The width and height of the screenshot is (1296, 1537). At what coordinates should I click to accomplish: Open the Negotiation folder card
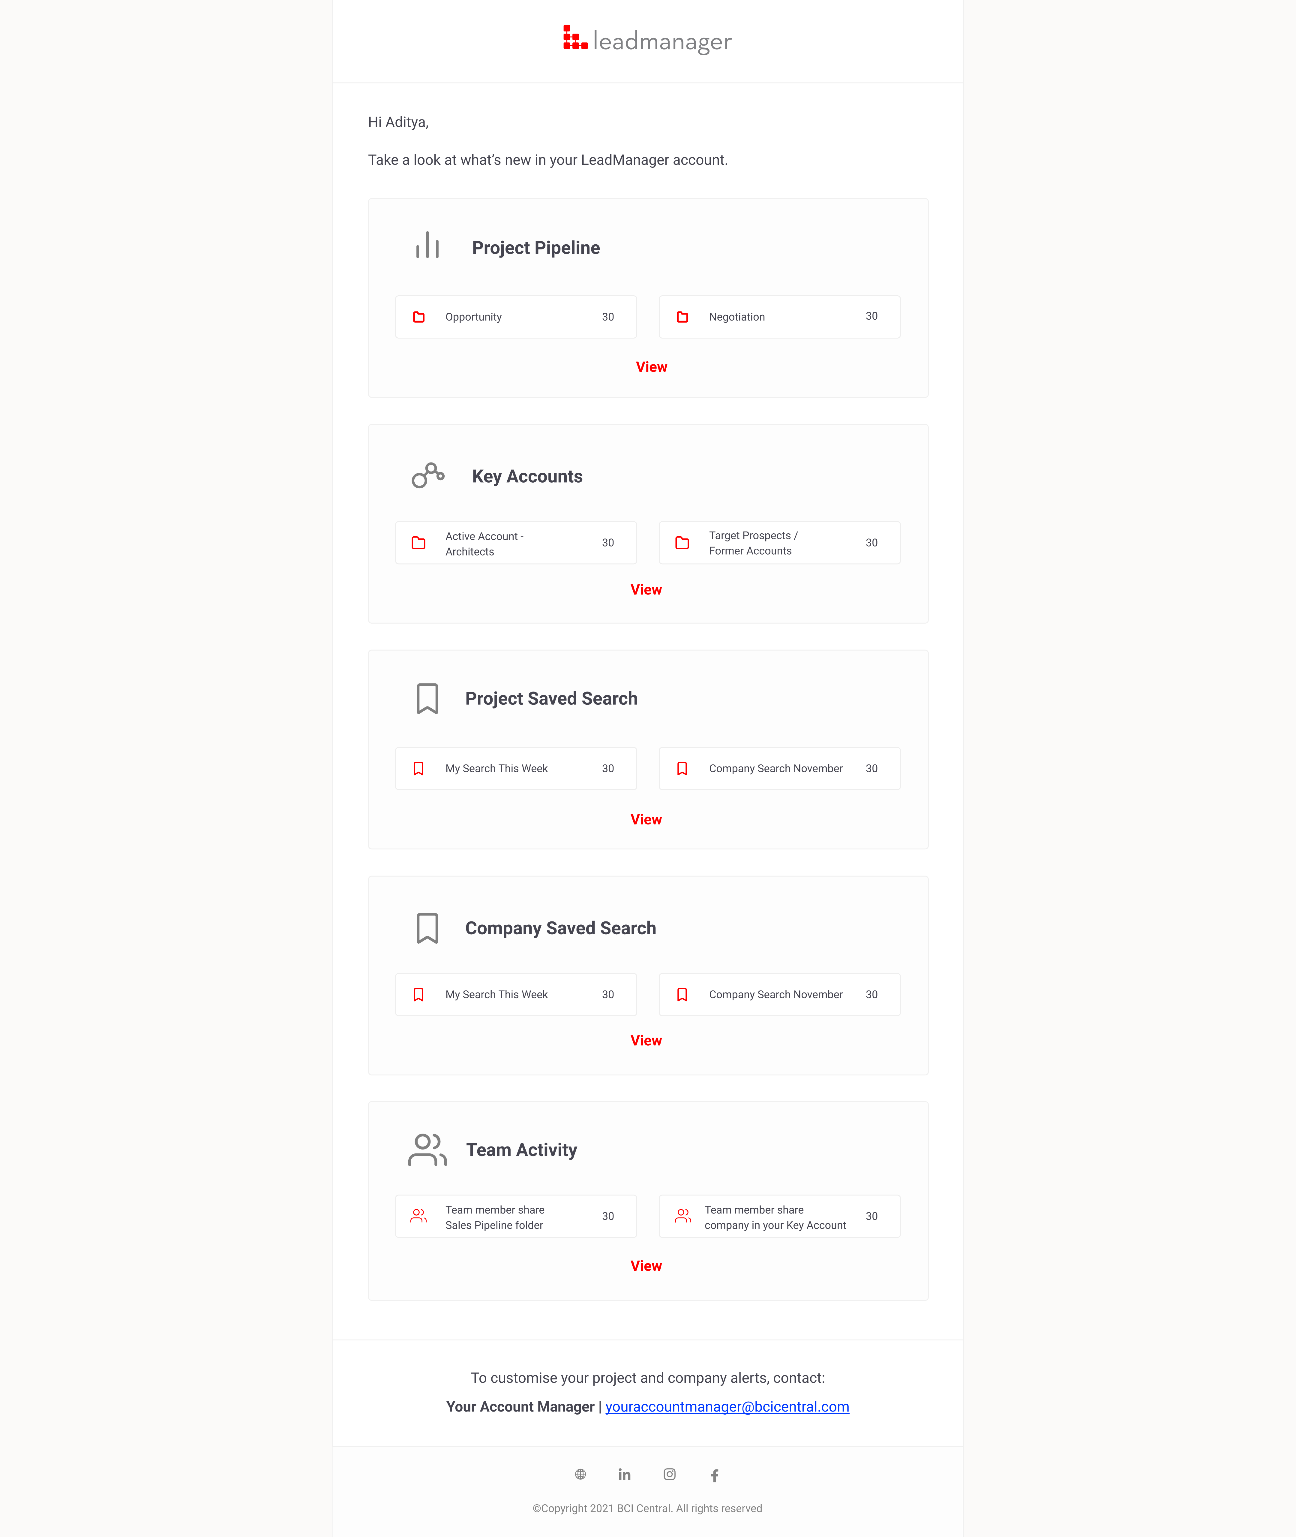click(779, 317)
